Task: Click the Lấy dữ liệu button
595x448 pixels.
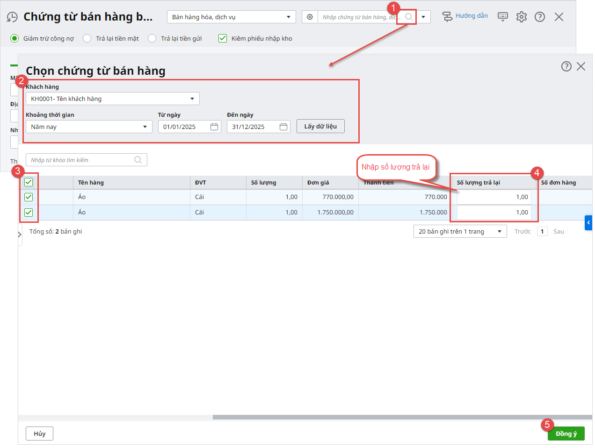Action: [x=320, y=126]
